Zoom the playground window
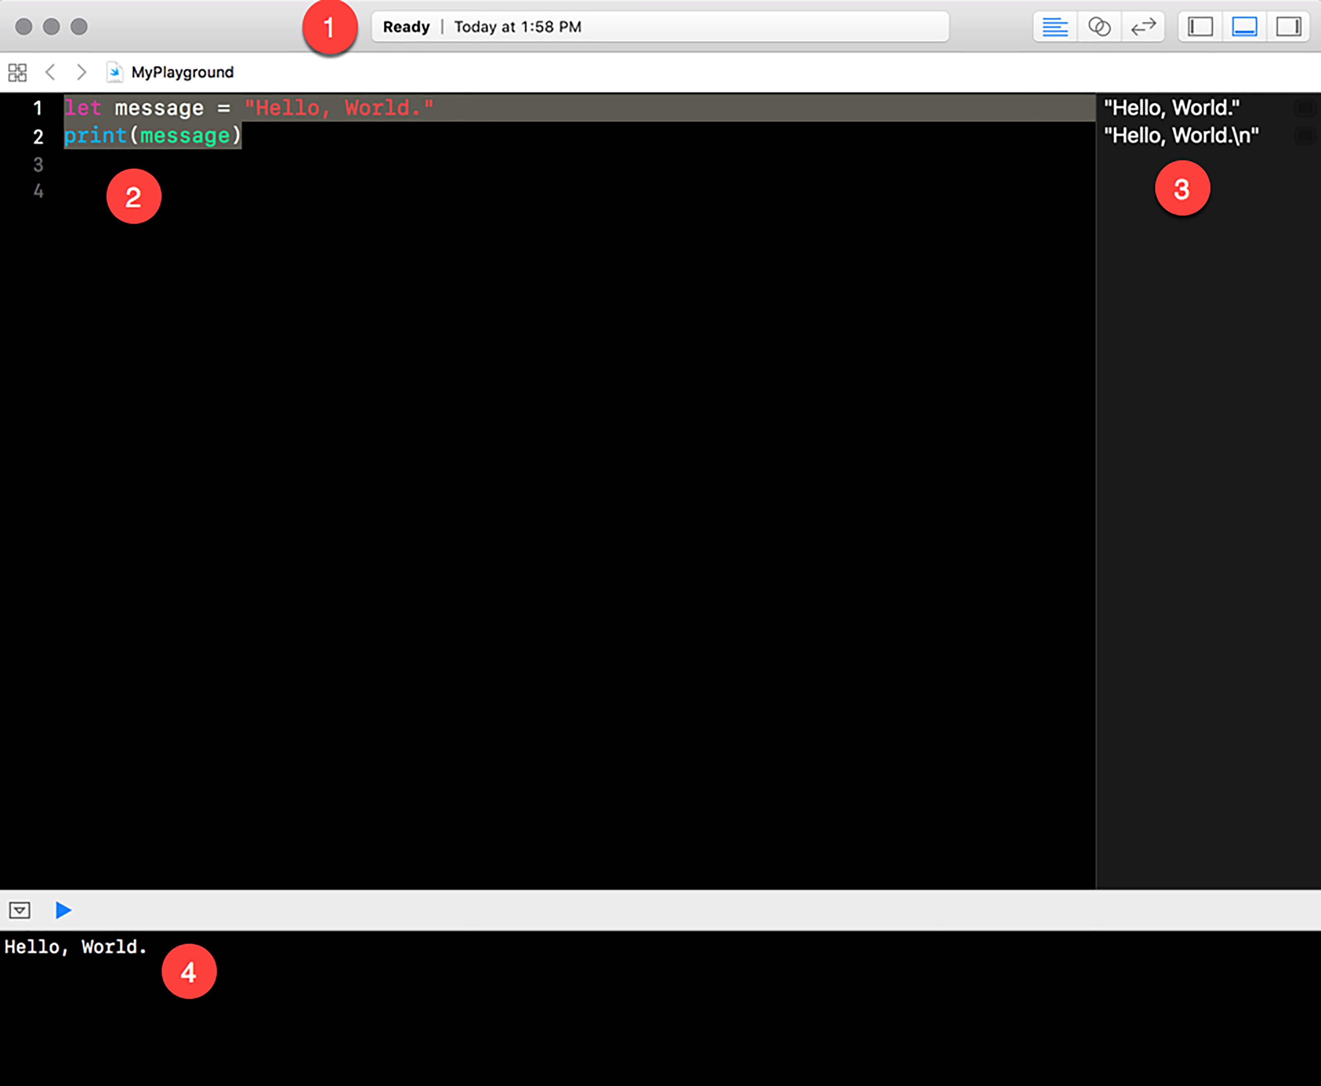Image resolution: width=1321 pixels, height=1086 pixels. pyautogui.click(x=79, y=27)
